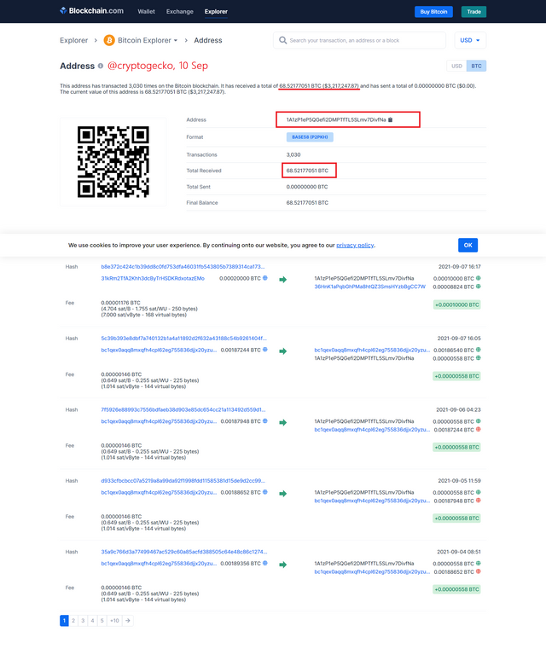Go to page 5 of transactions
The width and height of the screenshot is (546, 649).
point(102,621)
